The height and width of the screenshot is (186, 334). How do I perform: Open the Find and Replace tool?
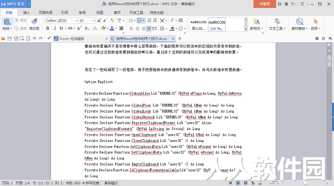pyautogui.click(x=300, y=22)
